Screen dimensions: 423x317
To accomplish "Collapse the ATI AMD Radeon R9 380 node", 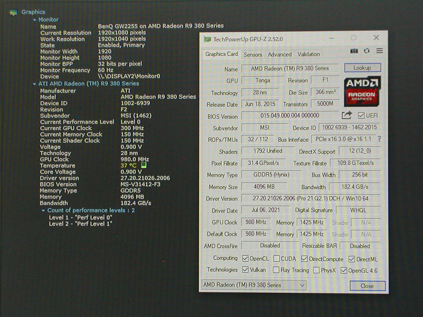I will [x=35, y=84].
